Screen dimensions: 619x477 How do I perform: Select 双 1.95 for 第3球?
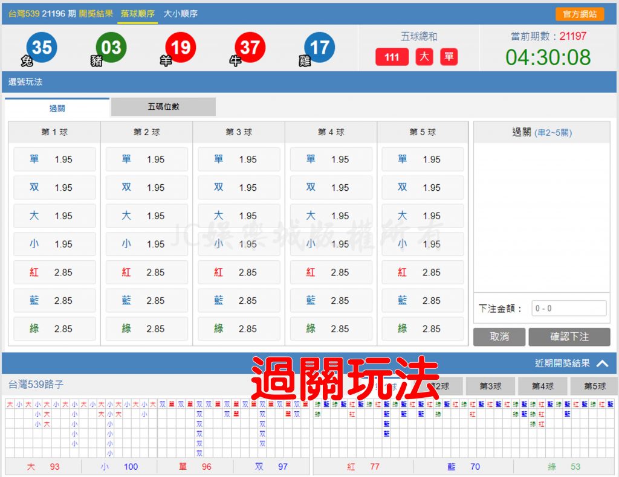point(239,188)
